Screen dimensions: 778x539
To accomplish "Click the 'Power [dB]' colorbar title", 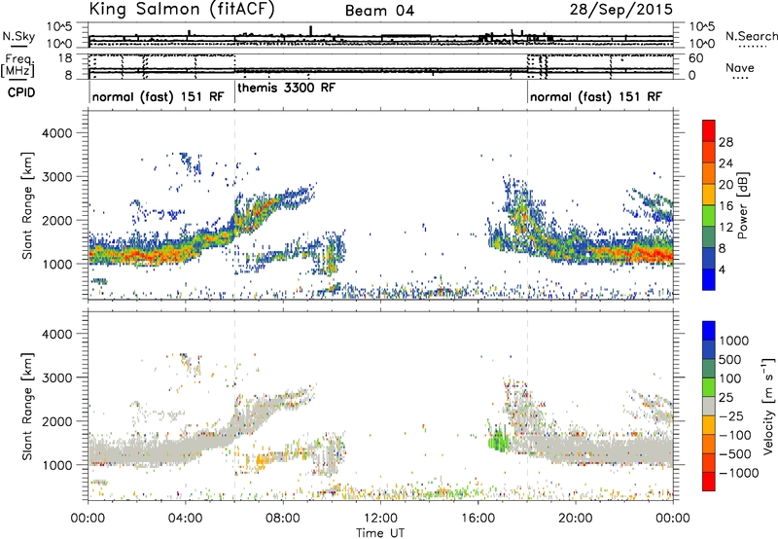I will (742, 205).
